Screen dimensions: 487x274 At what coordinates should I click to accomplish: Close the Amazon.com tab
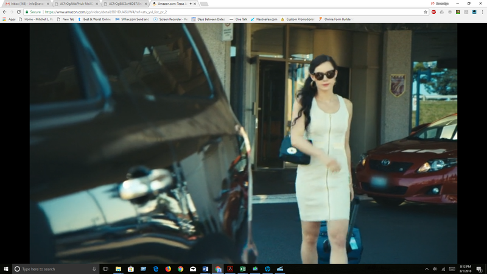click(x=195, y=4)
